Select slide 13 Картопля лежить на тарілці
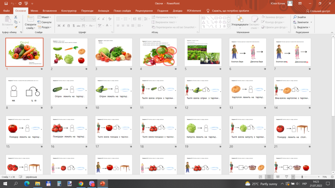Screen dimensions: 335x188 (x=248, y=91)
